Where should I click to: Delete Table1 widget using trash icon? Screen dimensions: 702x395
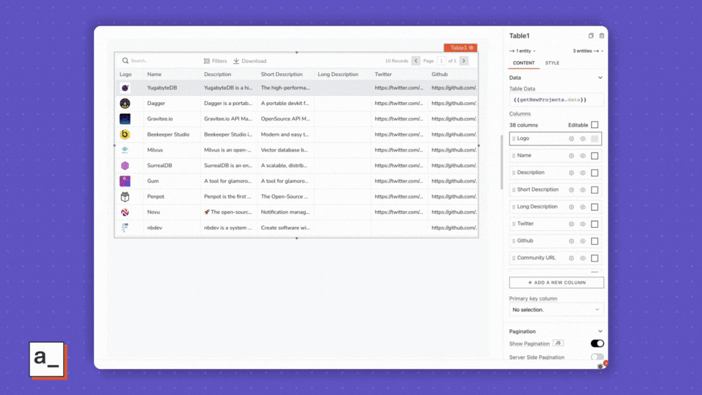click(x=602, y=36)
